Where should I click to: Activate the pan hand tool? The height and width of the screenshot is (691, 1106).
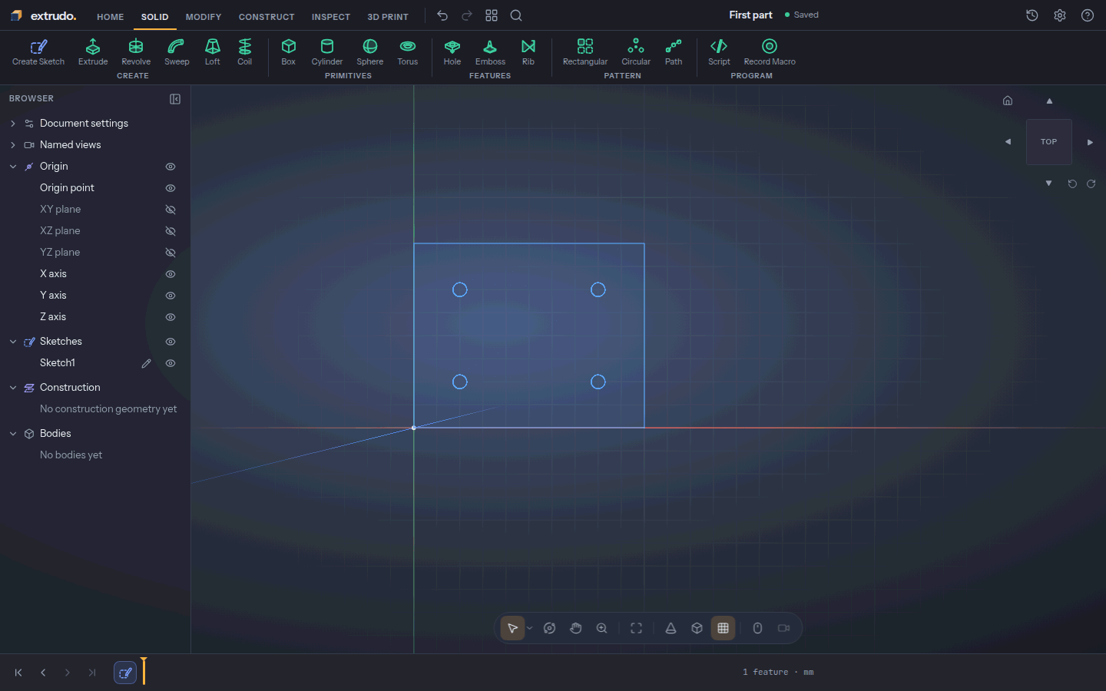(576, 628)
